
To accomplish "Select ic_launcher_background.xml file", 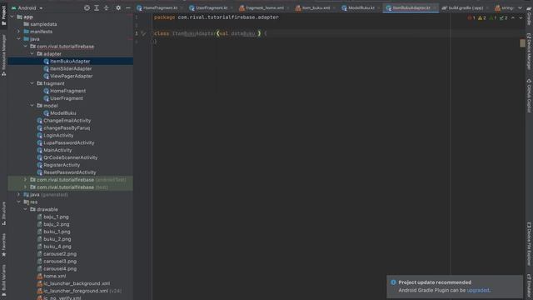I will coord(73,283).
